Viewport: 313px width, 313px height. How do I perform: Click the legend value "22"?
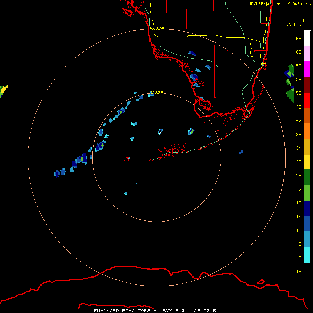[299, 189]
